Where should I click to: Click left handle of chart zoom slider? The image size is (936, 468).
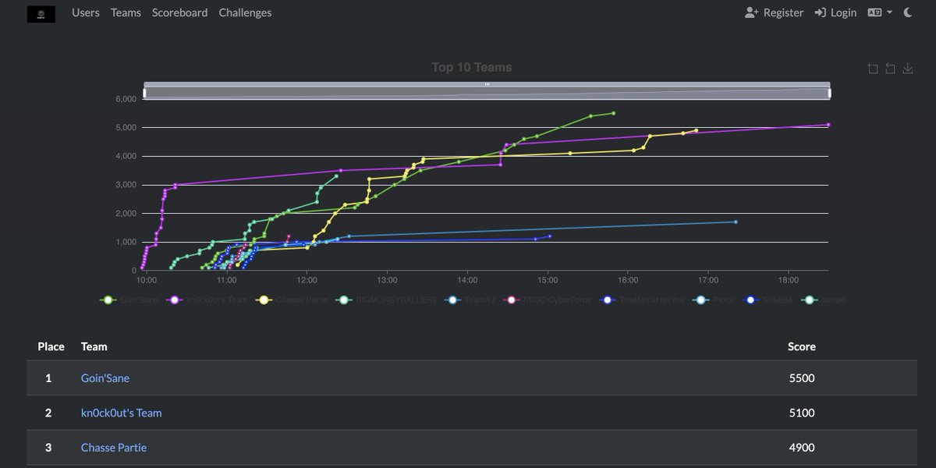point(144,94)
